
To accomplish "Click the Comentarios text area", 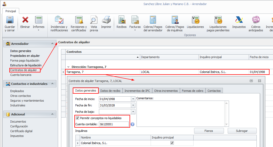I will point(180,114).
